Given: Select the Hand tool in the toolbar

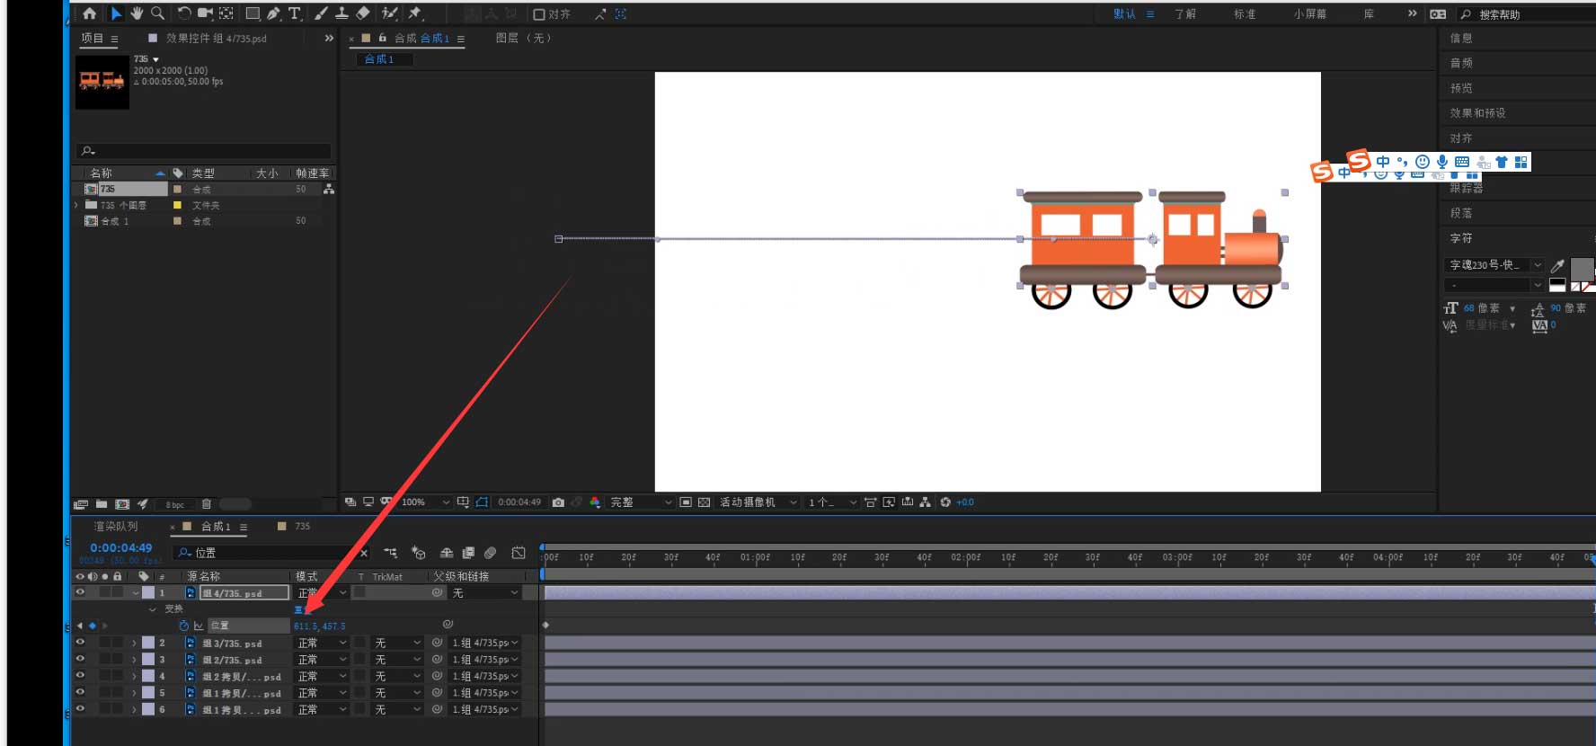Looking at the screenshot, I should pos(137,13).
